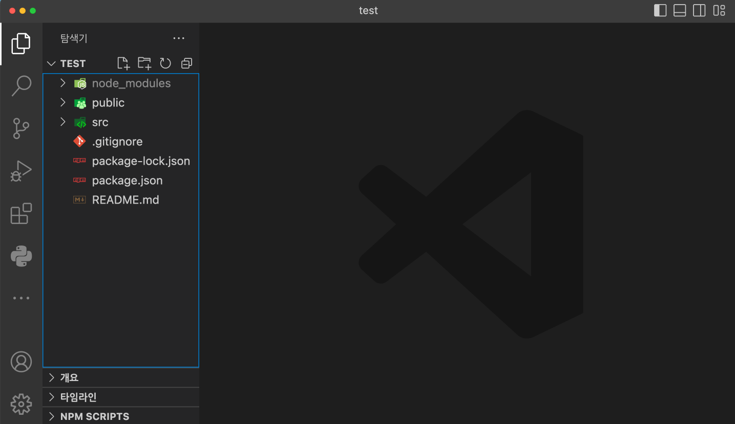Open the Source Control view
Viewport: 735px width, 424px height.
(21, 128)
